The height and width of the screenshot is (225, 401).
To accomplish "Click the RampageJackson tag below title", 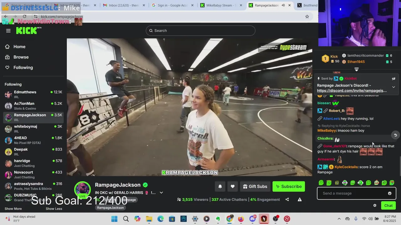I will (110, 207).
